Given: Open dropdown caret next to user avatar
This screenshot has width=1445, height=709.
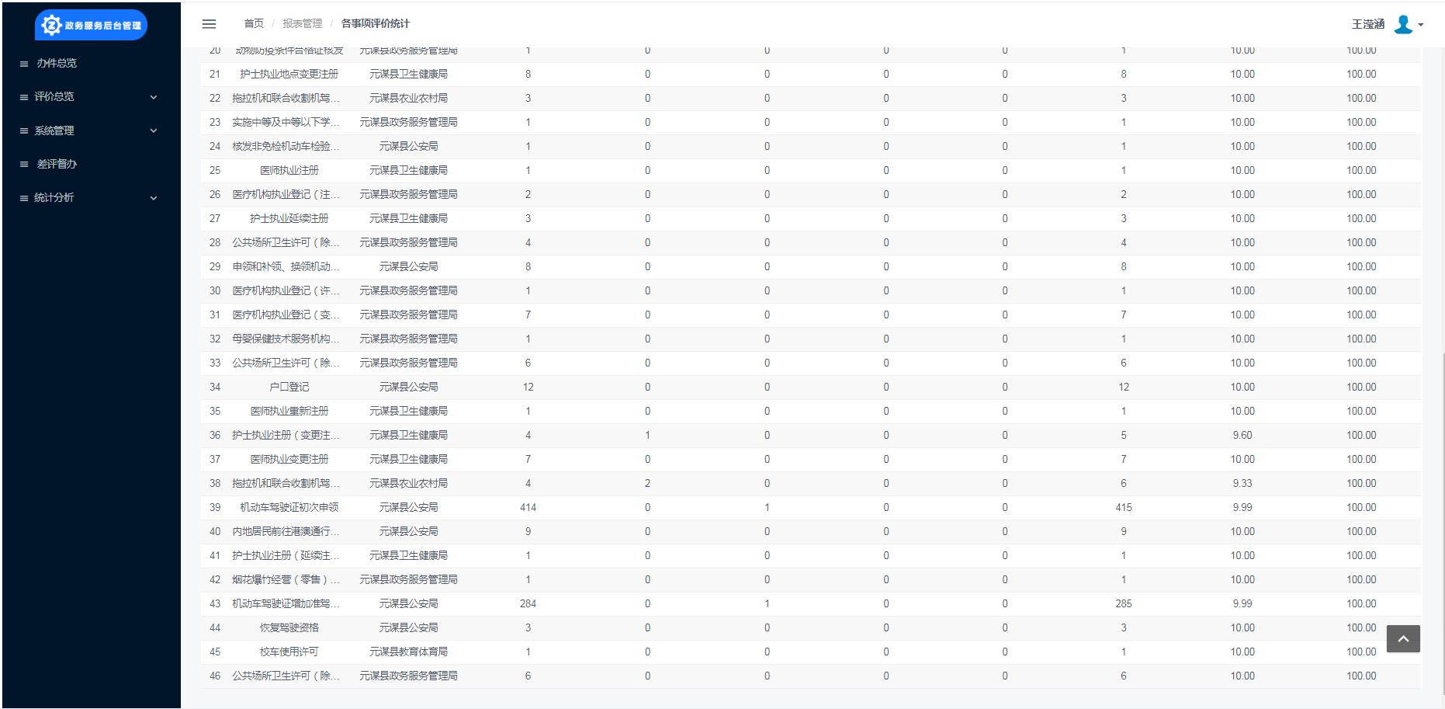Looking at the screenshot, I should (1421, 25).
